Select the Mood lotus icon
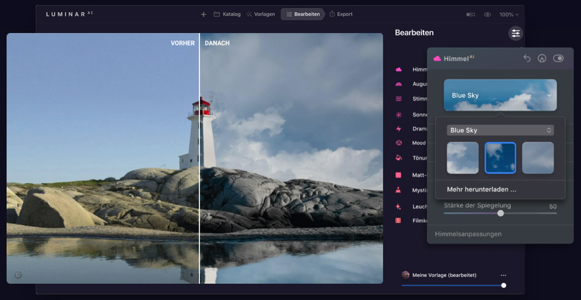 coord(399,142)
